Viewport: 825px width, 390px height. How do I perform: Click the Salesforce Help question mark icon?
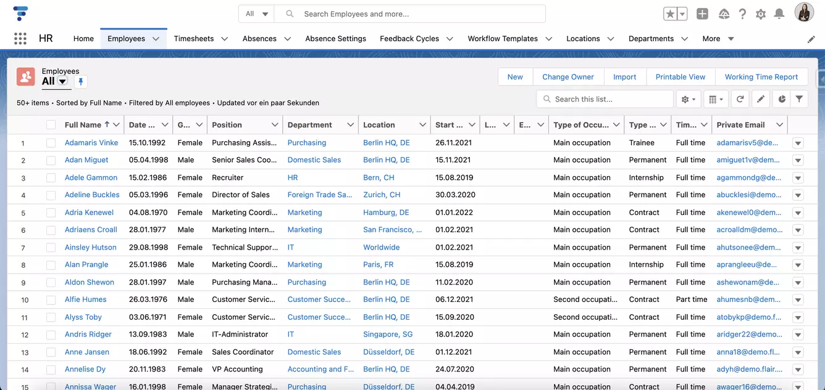[742, 13]
